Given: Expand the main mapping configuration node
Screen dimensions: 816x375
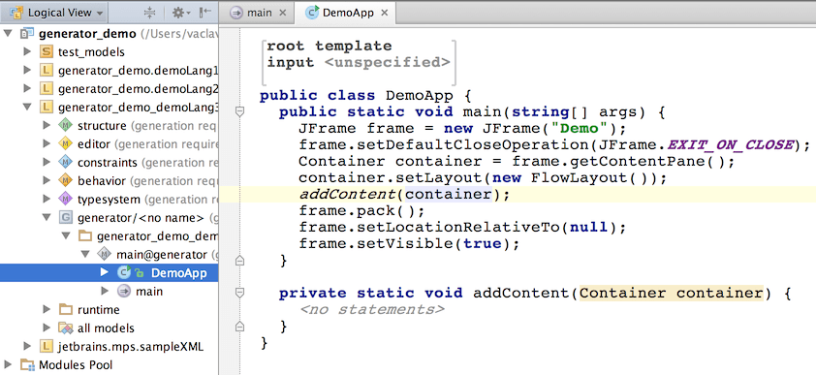Looking at the screenshot, I should click(x=104, y=292).
